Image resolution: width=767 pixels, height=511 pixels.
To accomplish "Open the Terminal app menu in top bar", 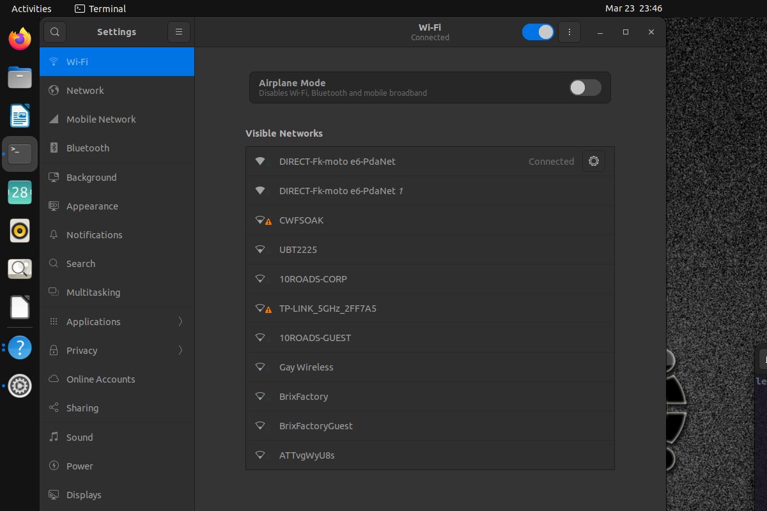I will click(100, 8).
